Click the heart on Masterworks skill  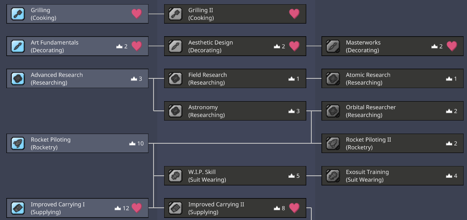[x=452, y=46]
